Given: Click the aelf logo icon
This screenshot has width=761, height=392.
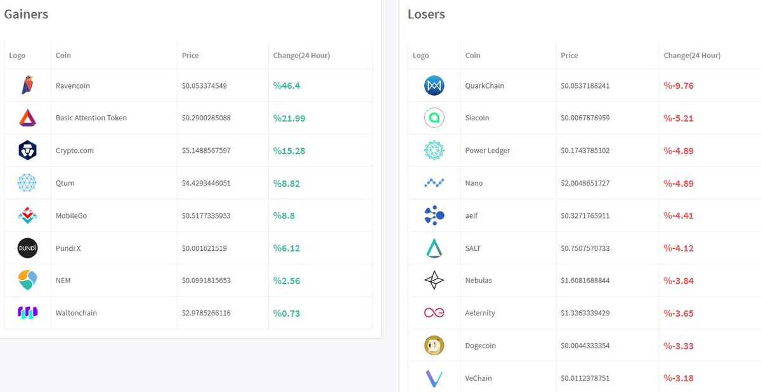Looking at the screenshot, I should click(x=434, y=215).
